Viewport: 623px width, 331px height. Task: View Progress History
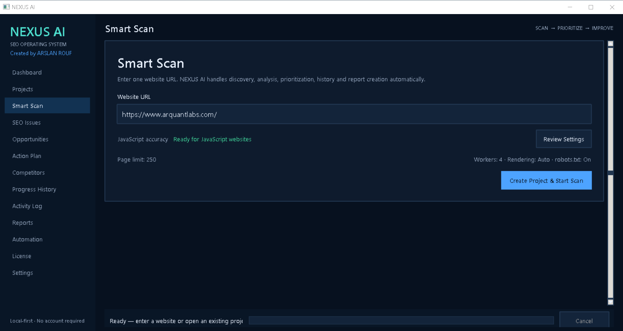pyautogui.click(x=47, y=190)
